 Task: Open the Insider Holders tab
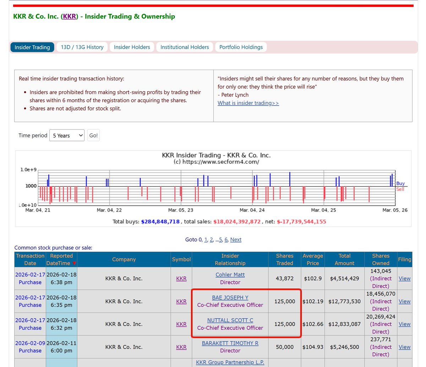point(132,47)
